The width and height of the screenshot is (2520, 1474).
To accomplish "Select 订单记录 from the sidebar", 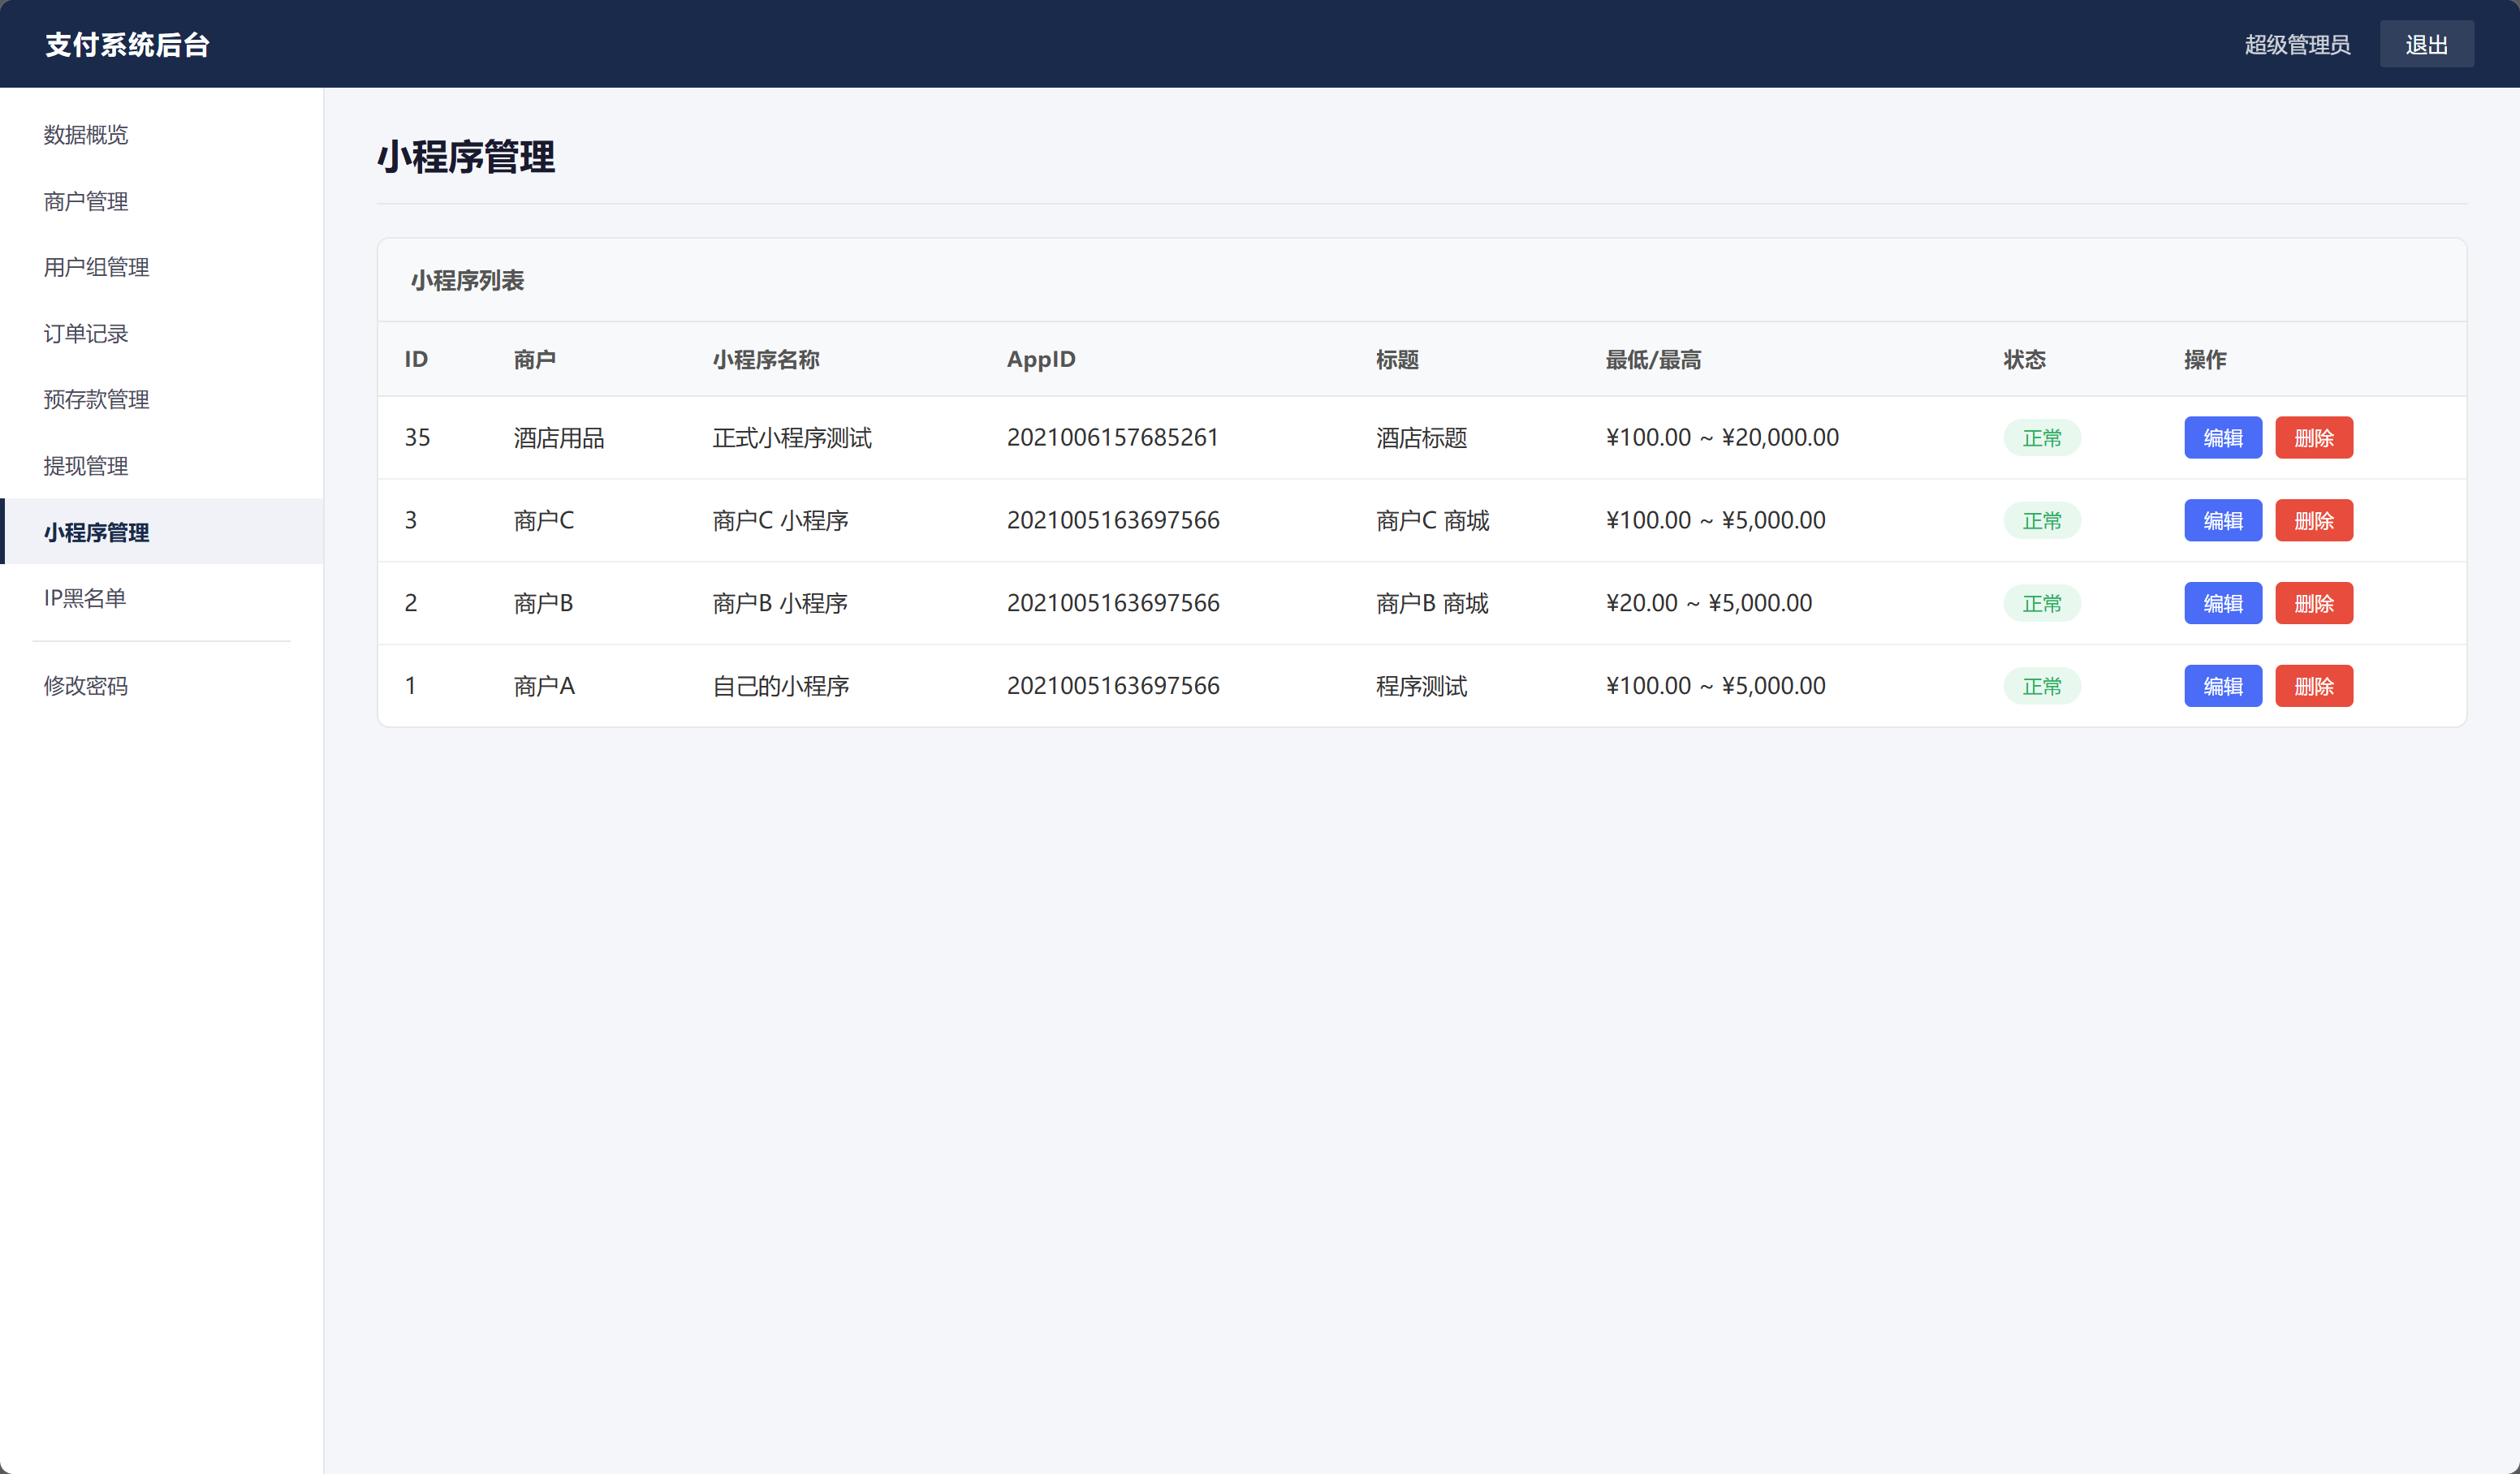I will click(x=161, y=333).
